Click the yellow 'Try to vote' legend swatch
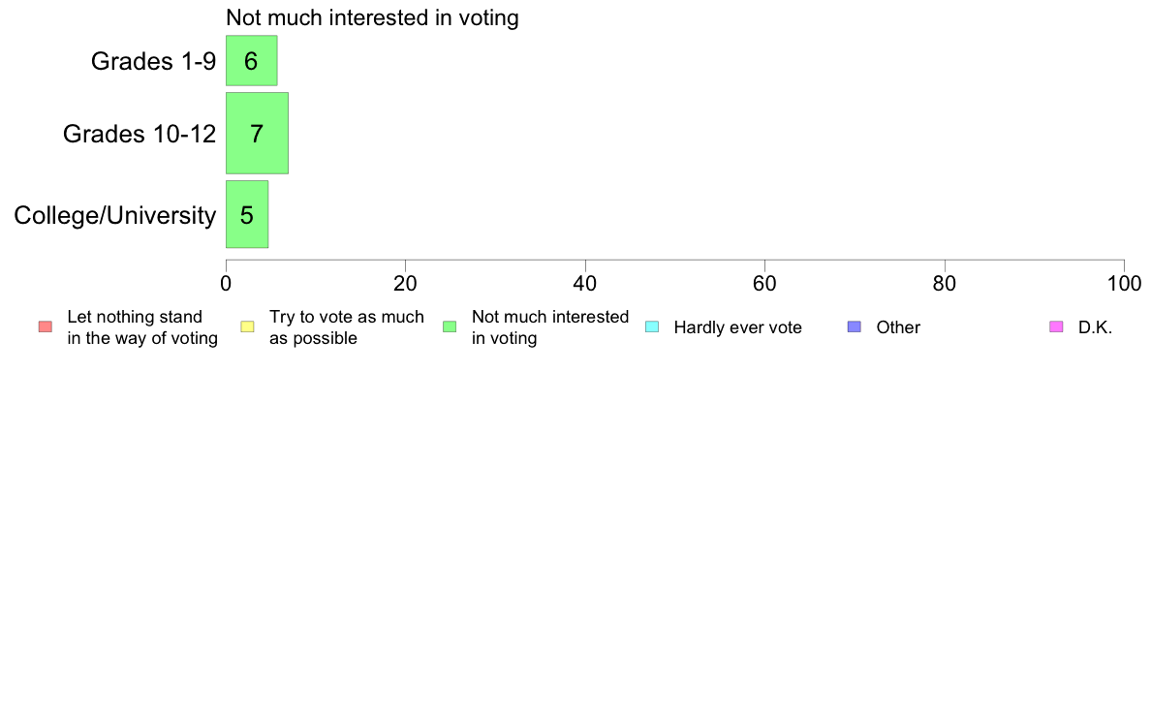The image size is (1151, 713). (247, 326)
